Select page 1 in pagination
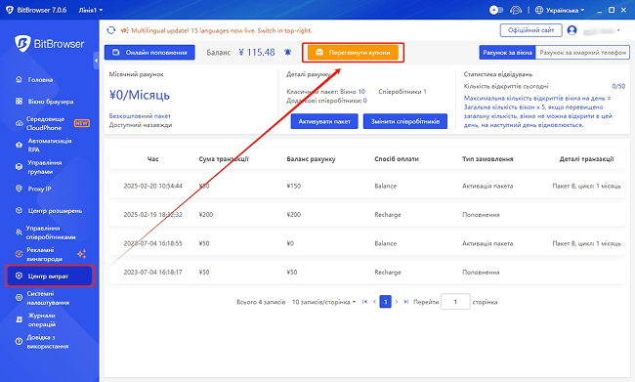This screenshot has width=635, height=382. tap(386, 302)
